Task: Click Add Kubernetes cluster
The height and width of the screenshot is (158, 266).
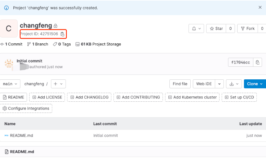Action: coord(192,97)
